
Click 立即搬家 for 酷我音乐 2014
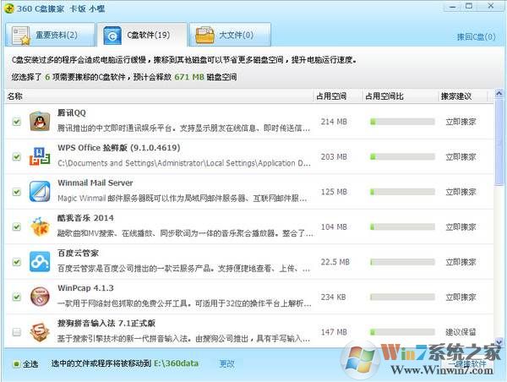tap(461, 227)
